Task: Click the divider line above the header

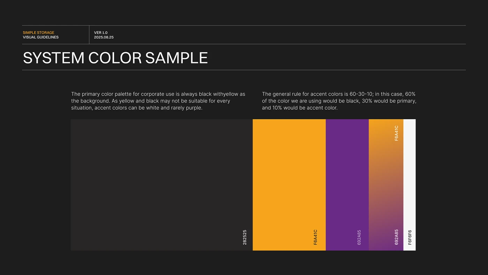Action: point(244,25)
